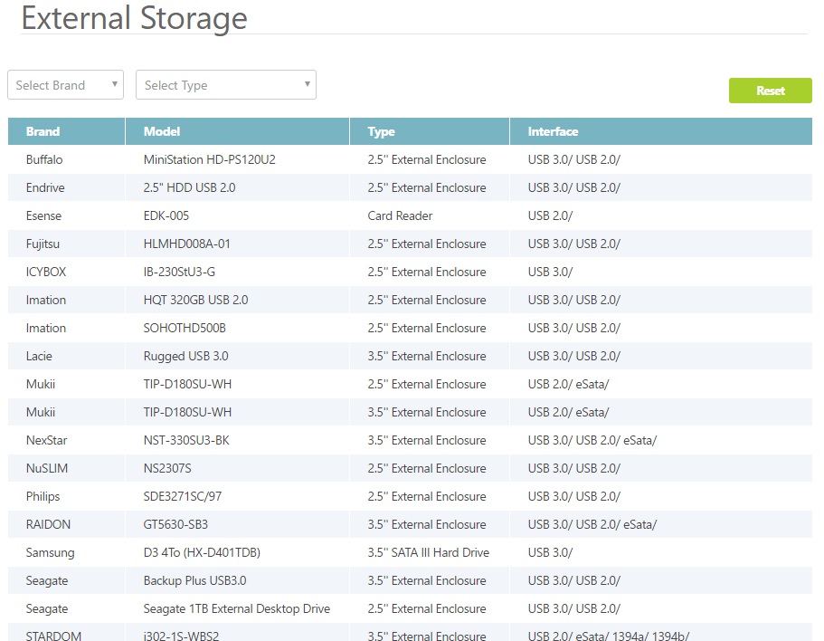This screenshot has width=824, height=641.
Task: Open the Select Brand dropdown
Action: pos(66,85)
